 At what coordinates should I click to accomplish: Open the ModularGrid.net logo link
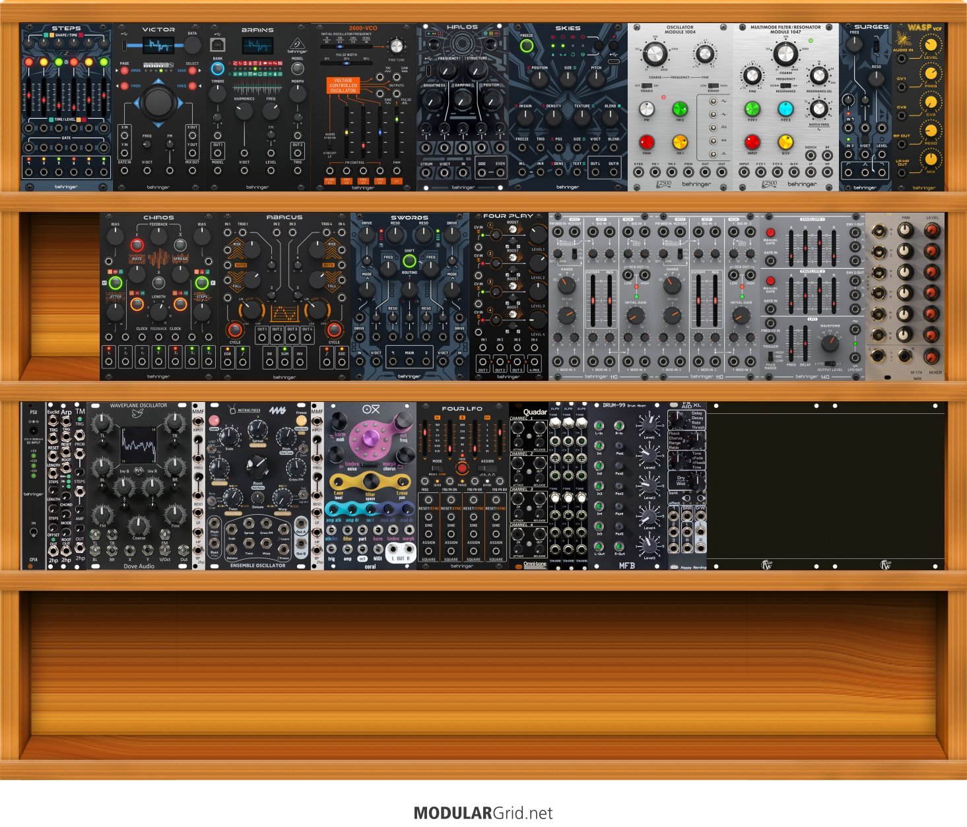(x=483, y=813)
